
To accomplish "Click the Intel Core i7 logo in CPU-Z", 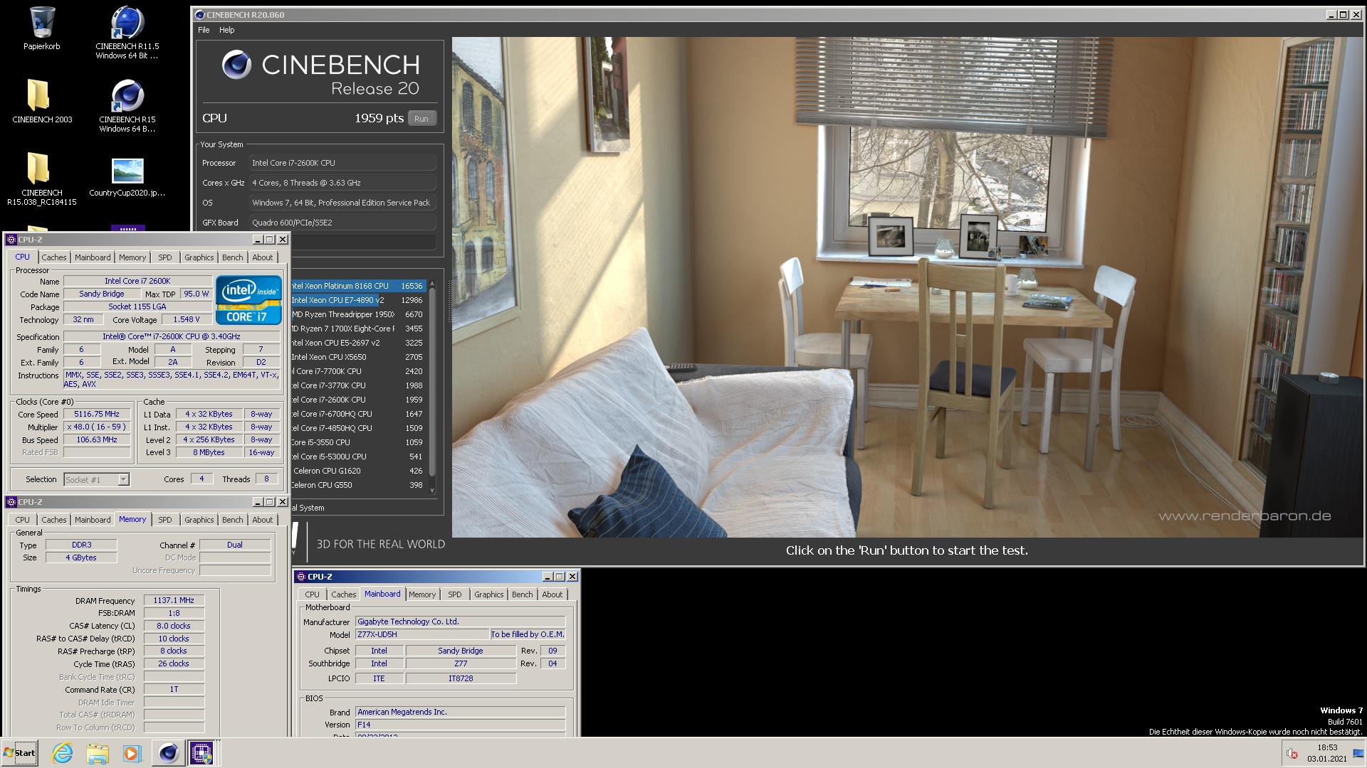I will [x=248, y=300].
